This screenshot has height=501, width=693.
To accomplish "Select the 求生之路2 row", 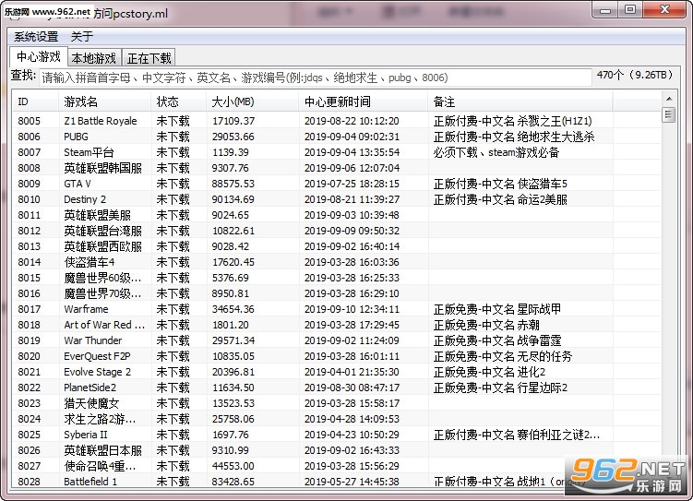I will [337, 419].
